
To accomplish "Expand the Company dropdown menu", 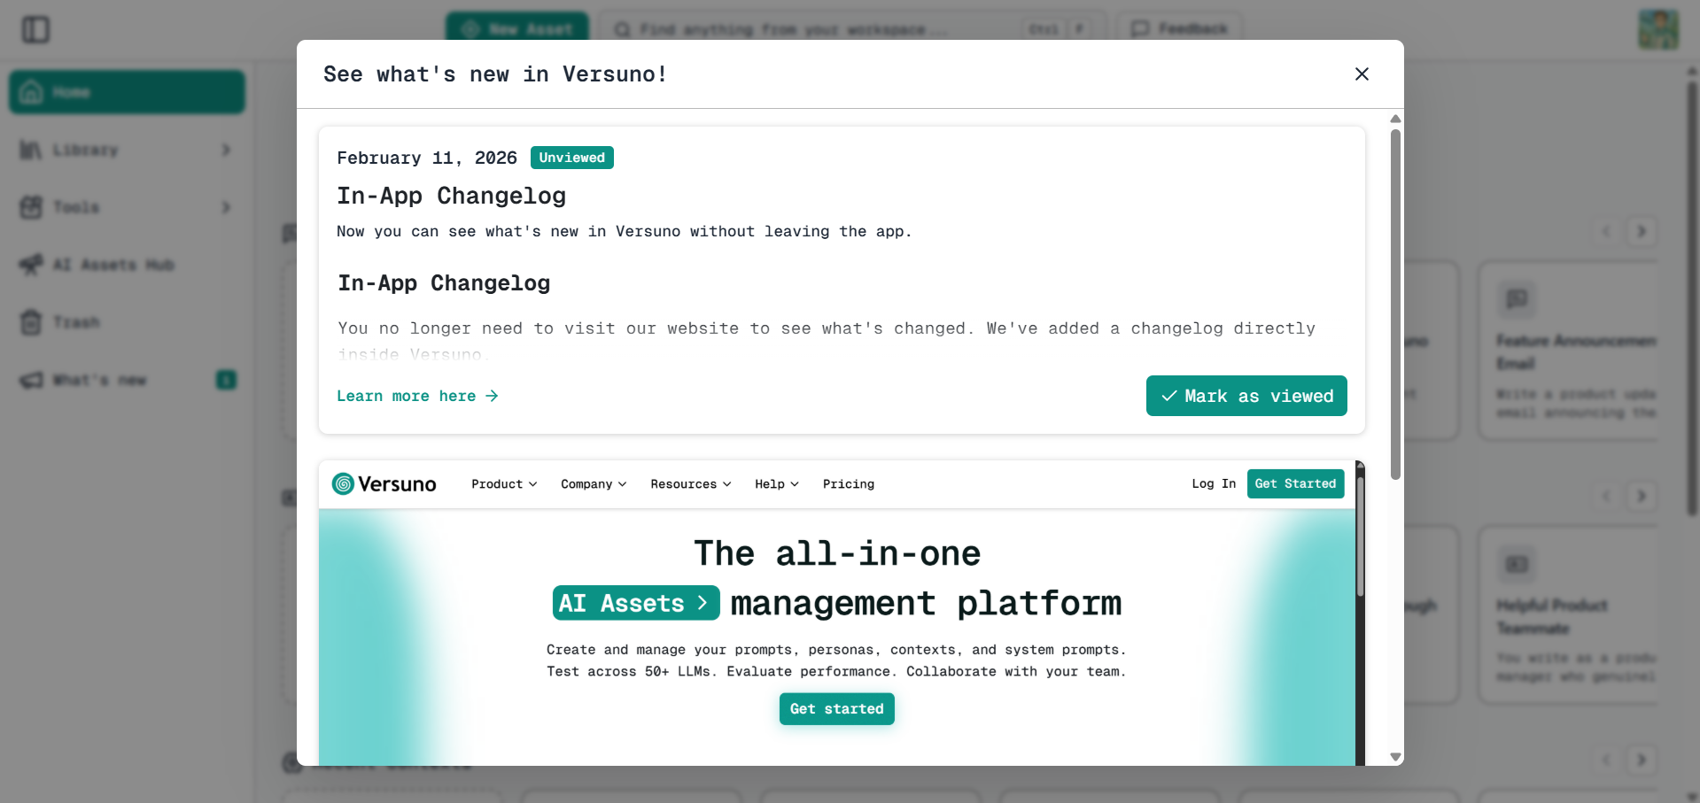I will 594,484.
